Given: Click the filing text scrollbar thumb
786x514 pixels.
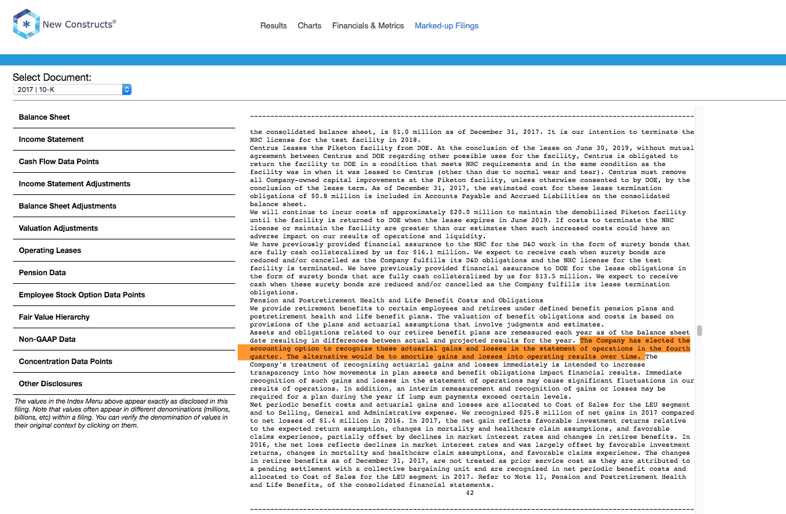Looking at the screenshot, I should tap(700, 331).
